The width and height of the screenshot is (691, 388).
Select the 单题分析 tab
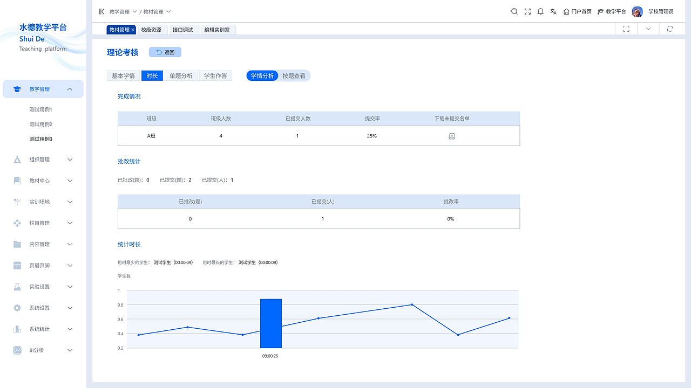pos(181,76)
